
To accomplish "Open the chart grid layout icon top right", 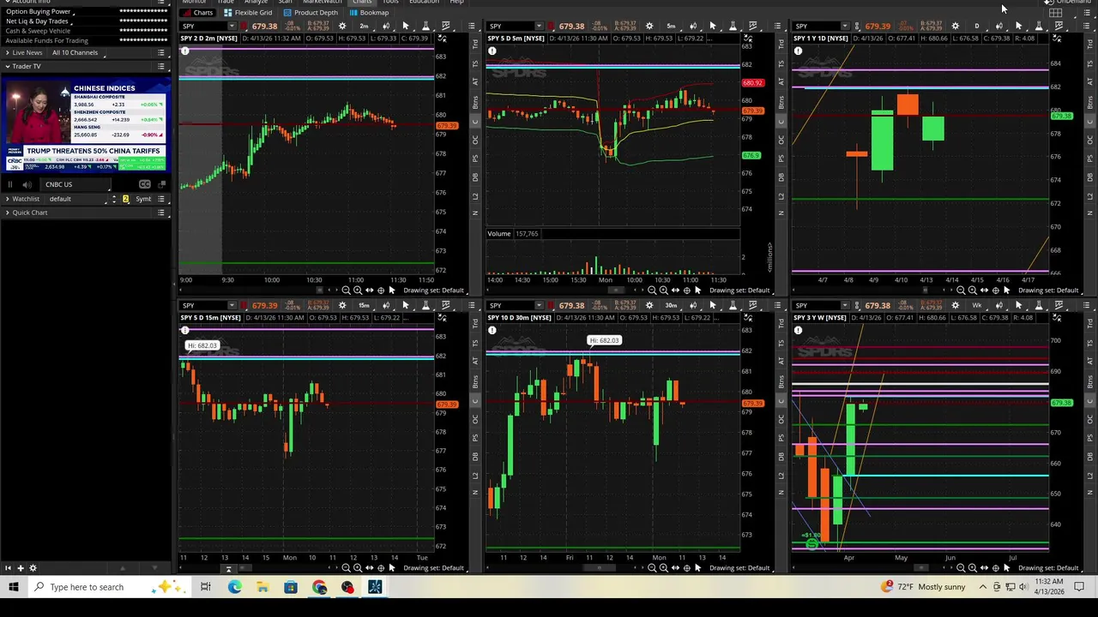I will tap(1056, 13).
